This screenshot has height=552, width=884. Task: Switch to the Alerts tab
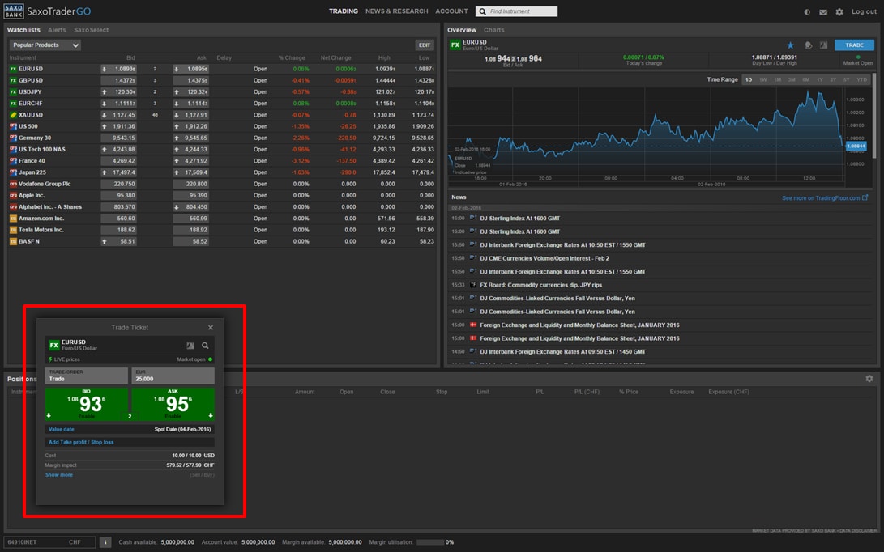pyautogui.click(x=57, y=30)
